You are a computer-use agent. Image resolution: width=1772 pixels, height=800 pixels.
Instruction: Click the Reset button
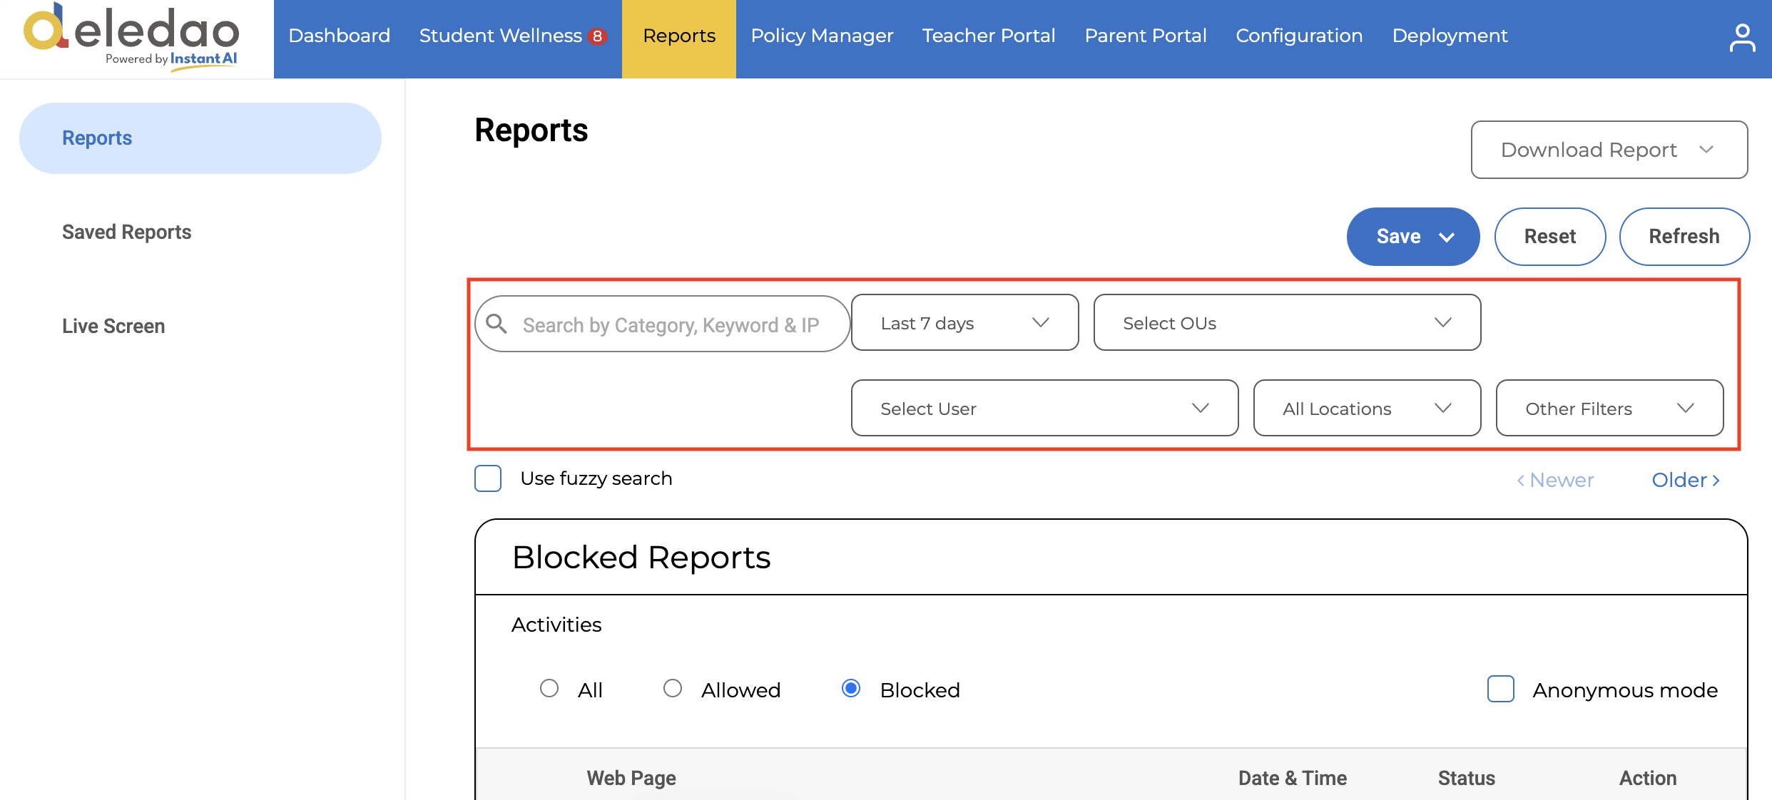point(1550,237)
